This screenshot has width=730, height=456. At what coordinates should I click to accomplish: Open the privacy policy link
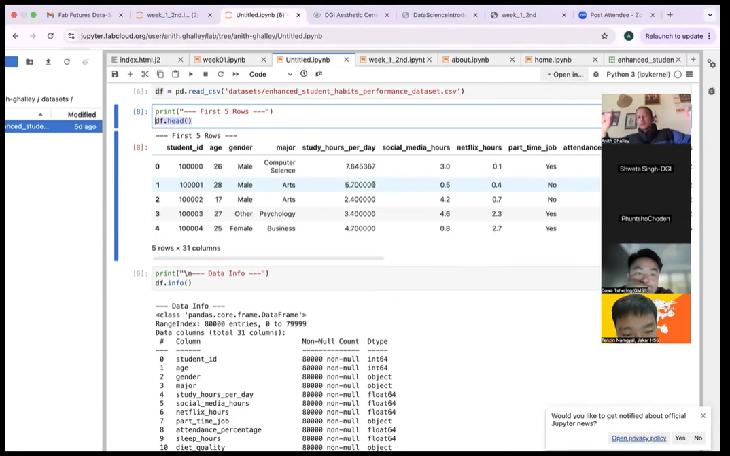point(638,438)
